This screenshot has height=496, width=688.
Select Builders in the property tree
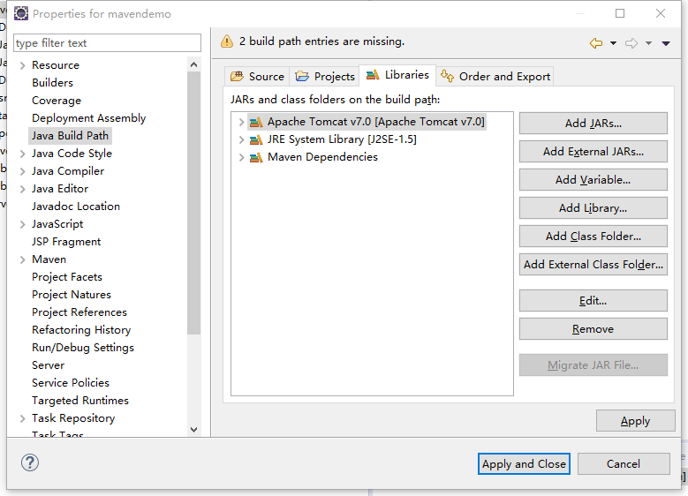(x=52, y=83)
